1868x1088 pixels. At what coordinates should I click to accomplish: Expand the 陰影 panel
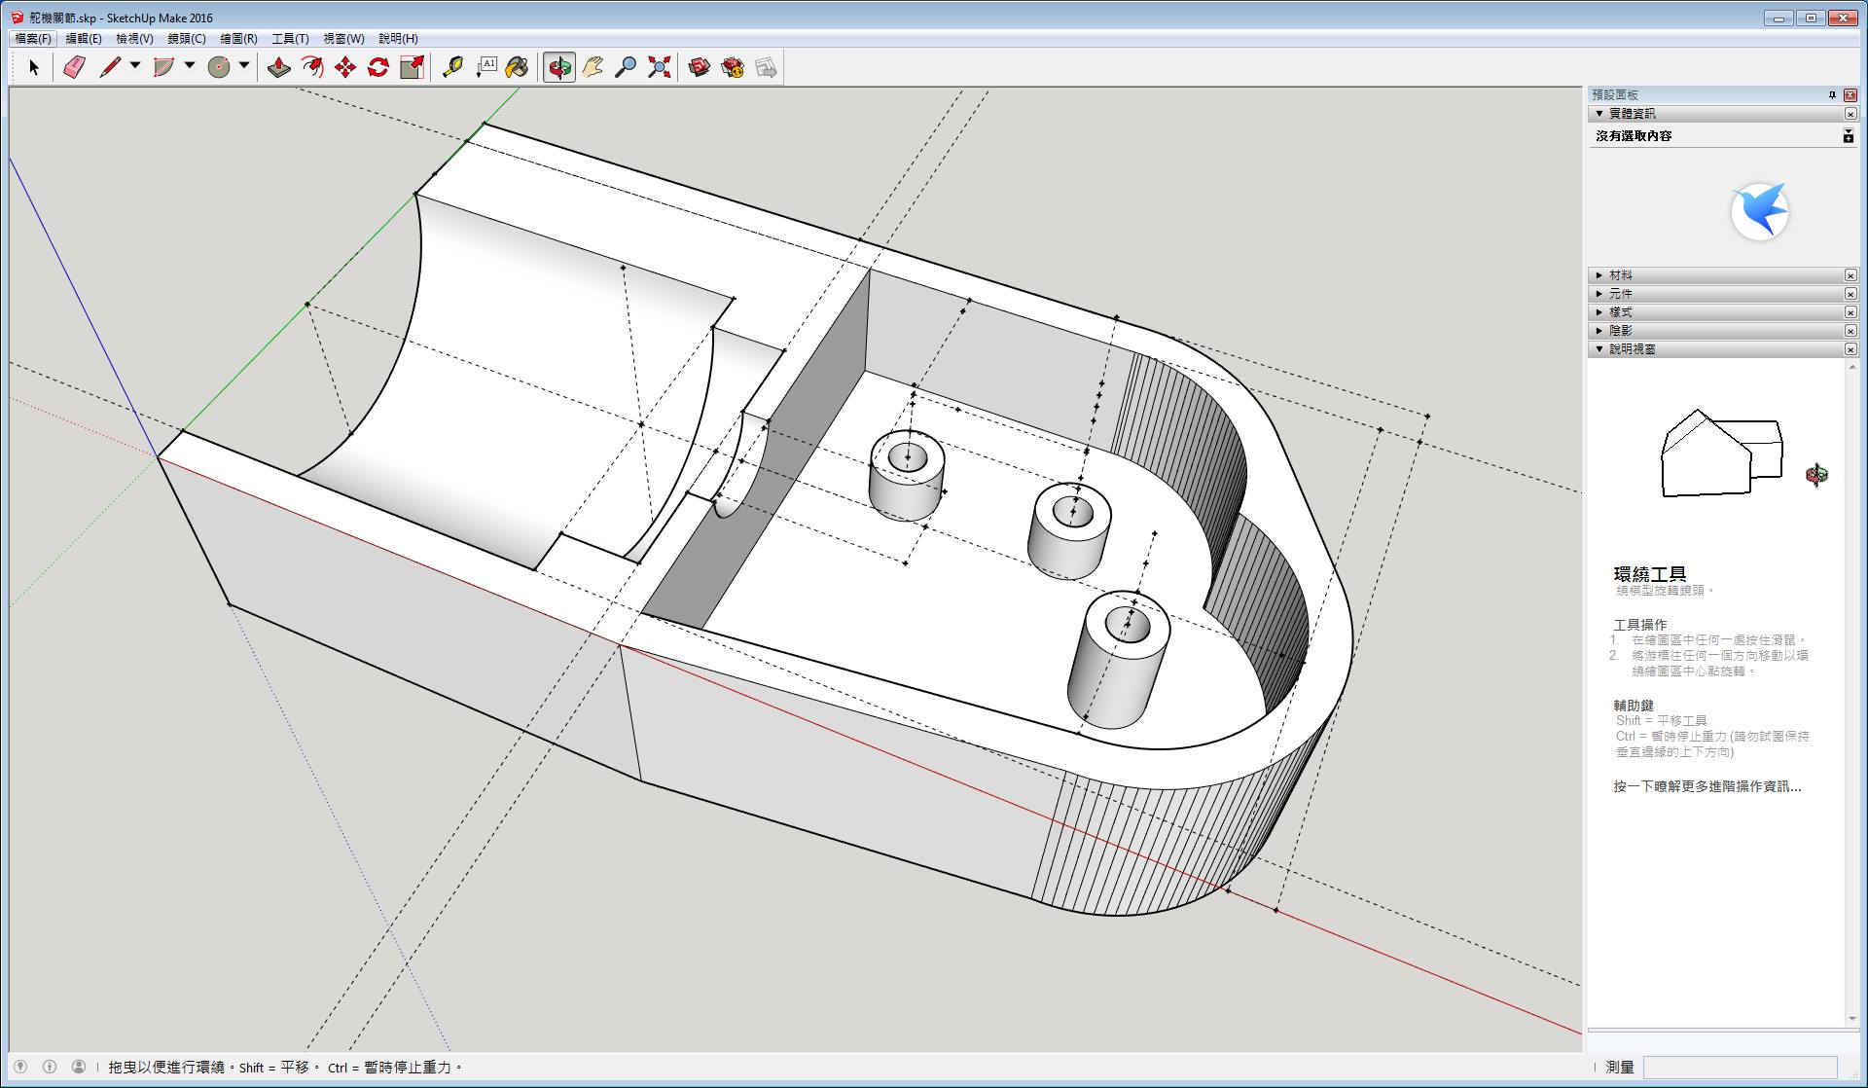pyautogui.click(x=1599, y=331)
